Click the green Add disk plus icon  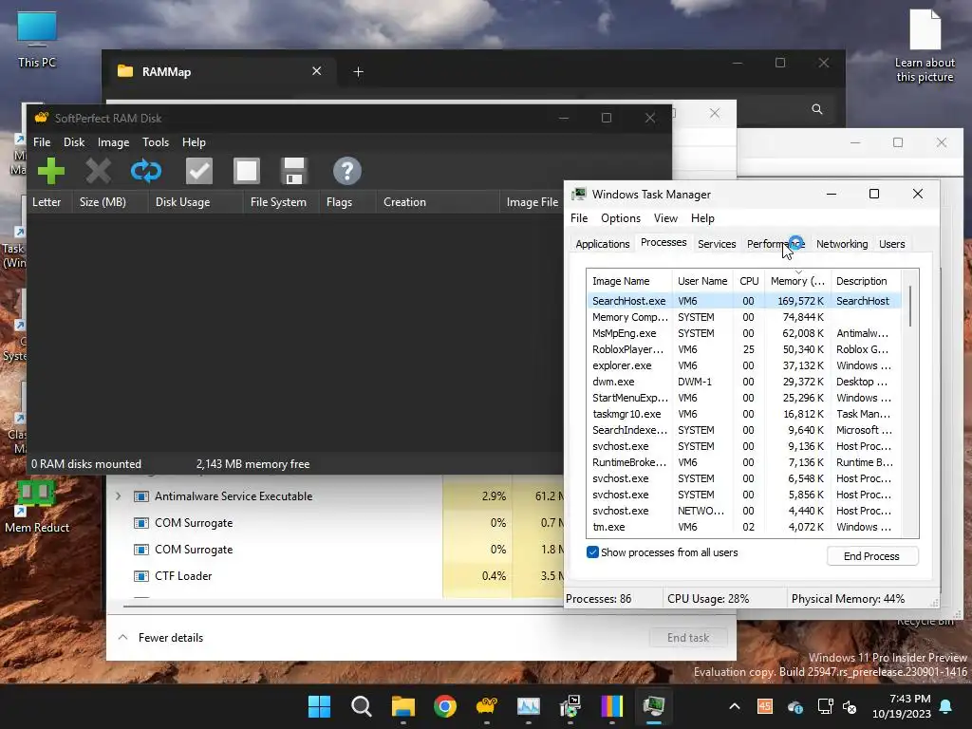click(x=51, y=171)
